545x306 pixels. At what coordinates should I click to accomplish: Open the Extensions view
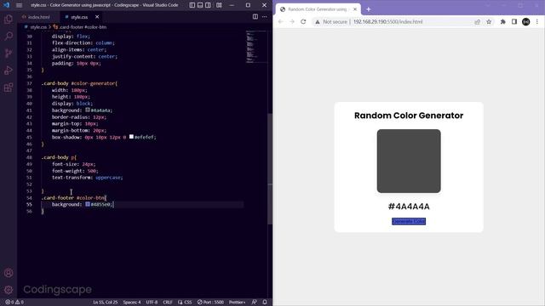9,87
